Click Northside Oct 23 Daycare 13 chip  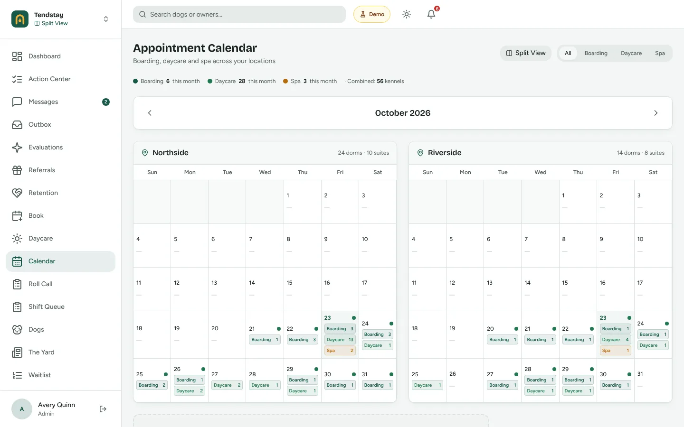(340, 340)
